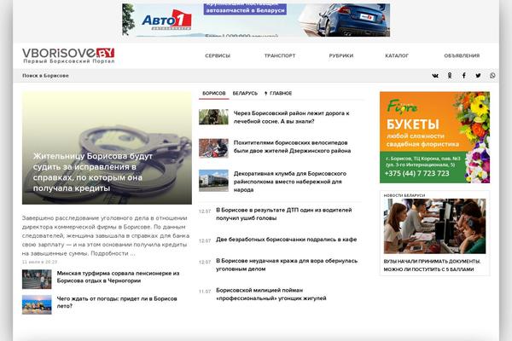Open headline about Жительницу Борисова будут судить

tap(93, 172)
